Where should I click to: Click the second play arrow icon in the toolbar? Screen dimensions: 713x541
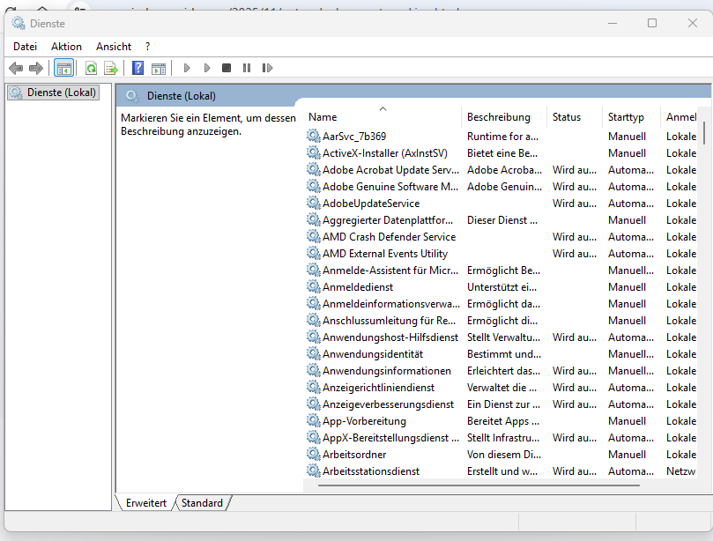(207, 68)
